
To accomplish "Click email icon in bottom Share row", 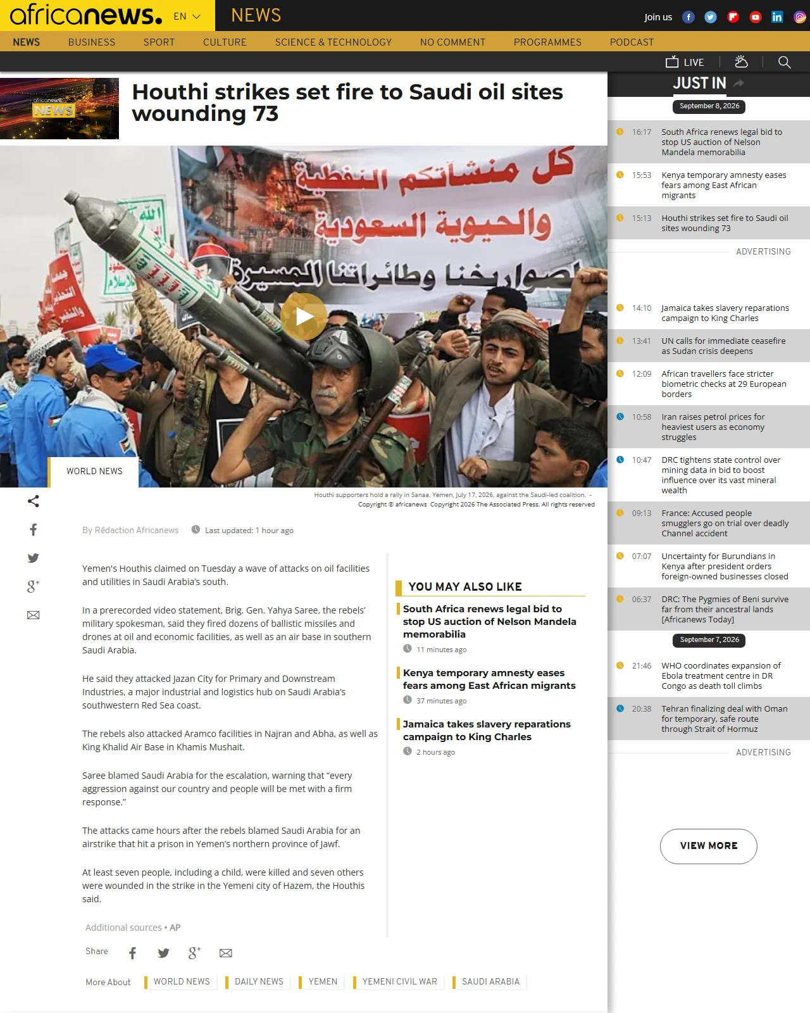I will point(226,953).
